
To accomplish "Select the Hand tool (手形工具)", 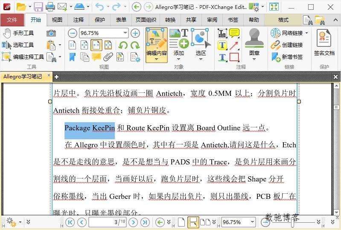I will pyautogui.click(x=18, y=33).
